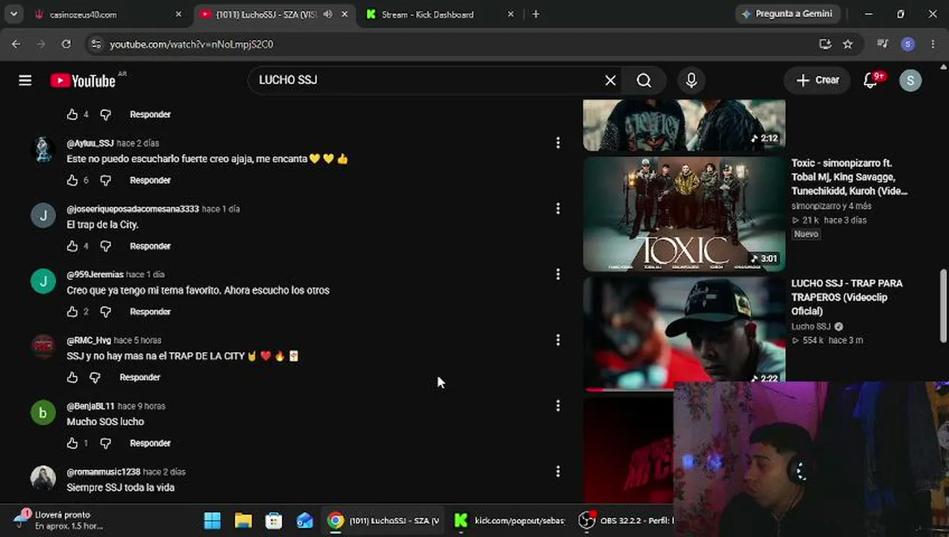
Task: Open the @romanmusic1238 channel link
Action: (x=103, y=472)
